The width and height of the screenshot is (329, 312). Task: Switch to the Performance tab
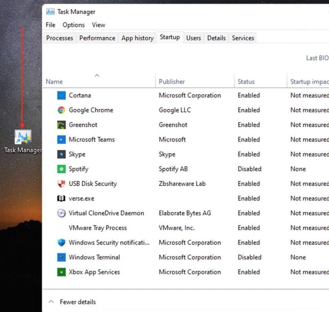[x=97, y=38]
